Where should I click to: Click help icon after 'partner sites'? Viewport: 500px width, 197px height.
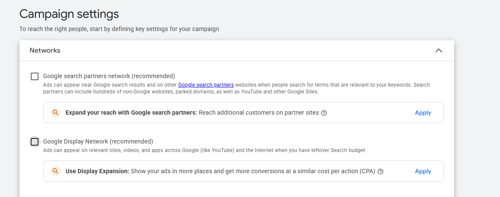point(324,113)
